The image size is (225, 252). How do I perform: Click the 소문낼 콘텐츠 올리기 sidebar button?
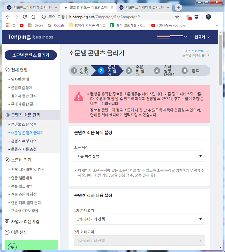[30, 55]
